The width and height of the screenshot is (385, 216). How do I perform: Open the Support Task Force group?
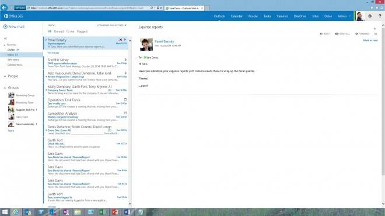(22, 109)
